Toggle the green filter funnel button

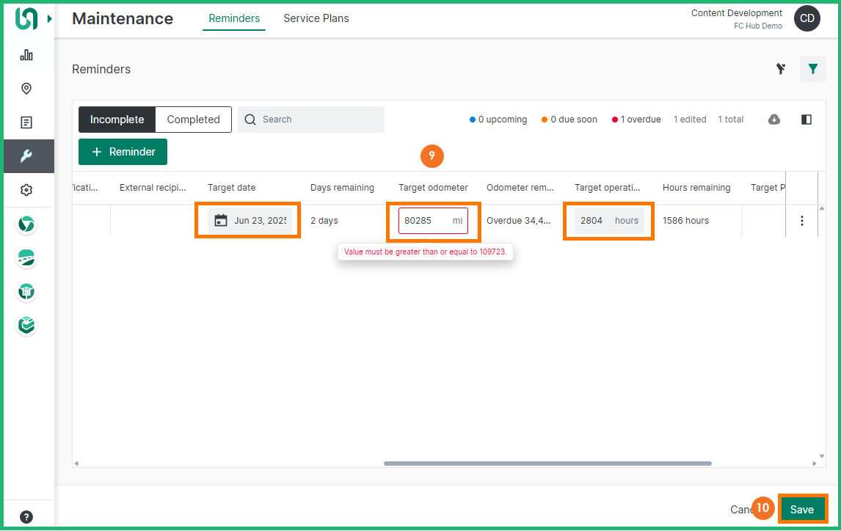(812, 69)
